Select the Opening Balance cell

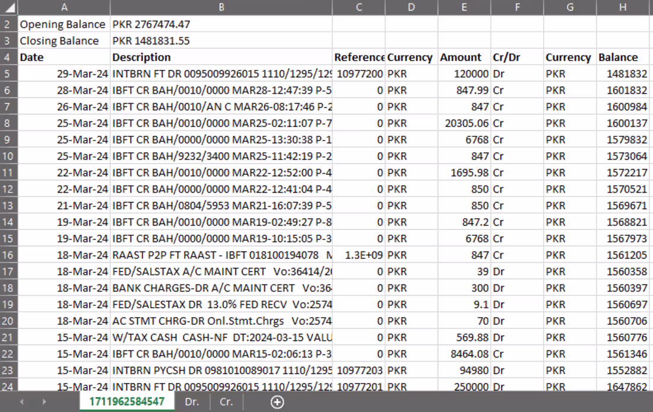point(63,24)
